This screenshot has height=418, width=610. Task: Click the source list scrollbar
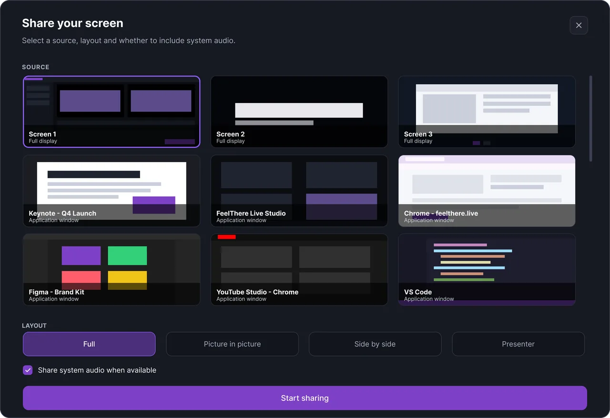(x=591, y=119)
